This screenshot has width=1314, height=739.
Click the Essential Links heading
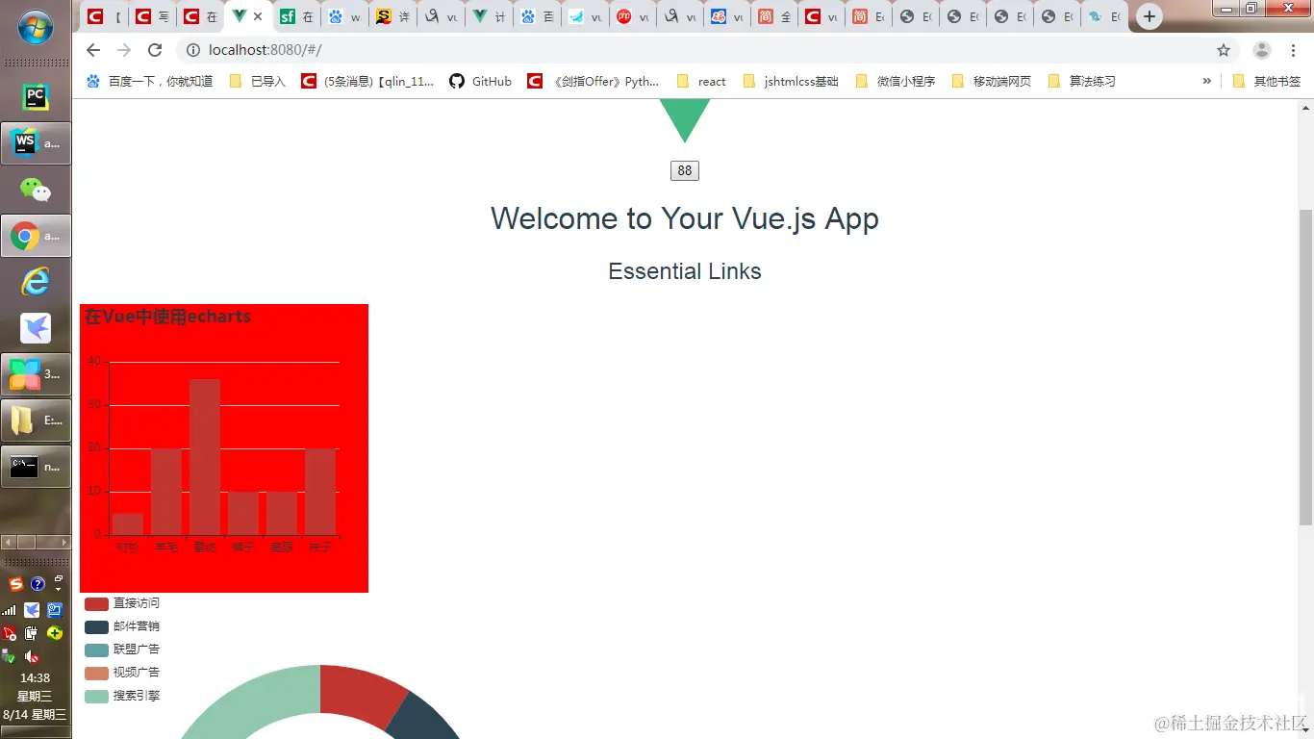[x=685, y=271]
